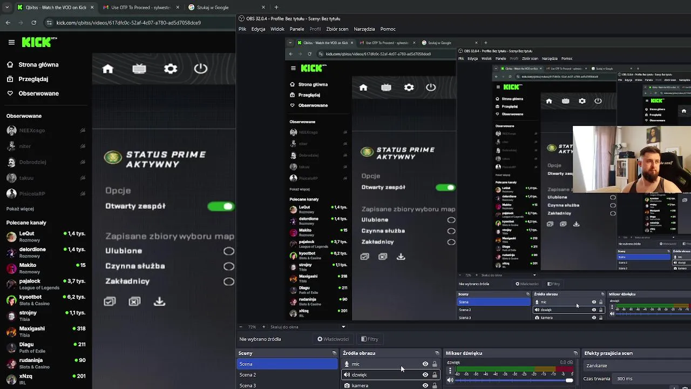
Task: Open the Widok menu in OBS
Action: click(x=277, y=29)
